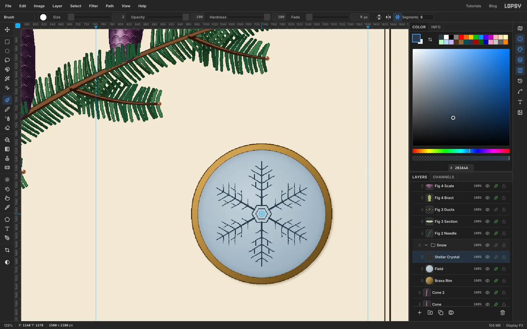Select the Eyedropper tool
527x329 pixels.
coord(7,207)
